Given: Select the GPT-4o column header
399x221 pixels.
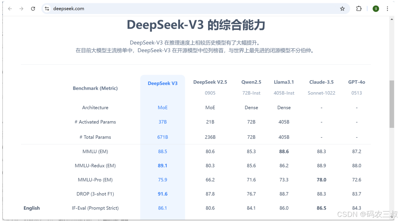Looking at the screenshot, I should (x=357, y=82).
